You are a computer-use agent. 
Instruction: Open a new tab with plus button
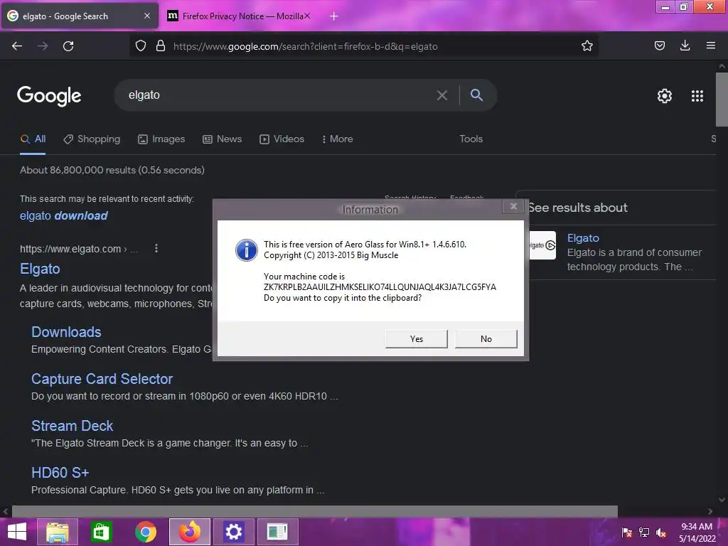click(334, 16)
